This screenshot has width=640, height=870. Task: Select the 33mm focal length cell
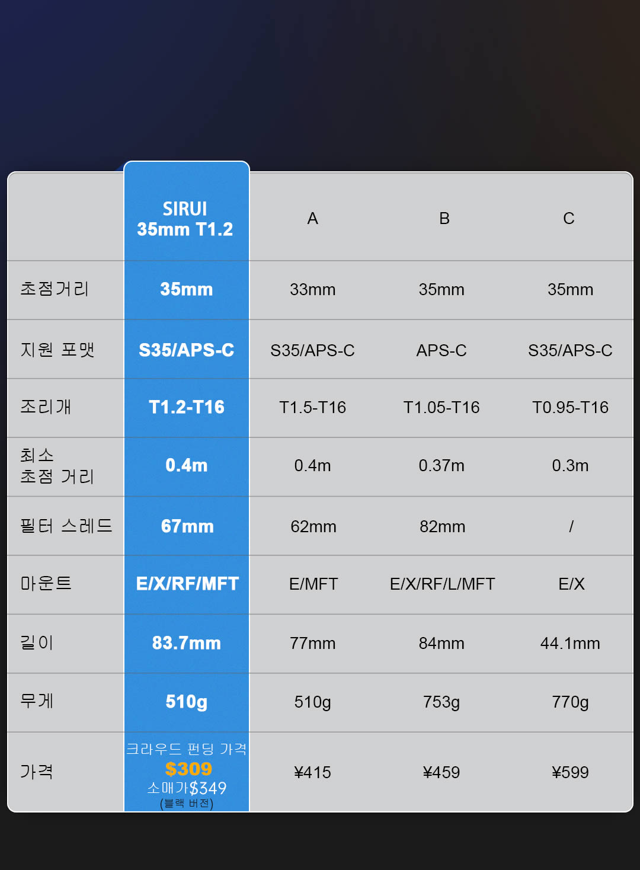click(x=313, y=290)
